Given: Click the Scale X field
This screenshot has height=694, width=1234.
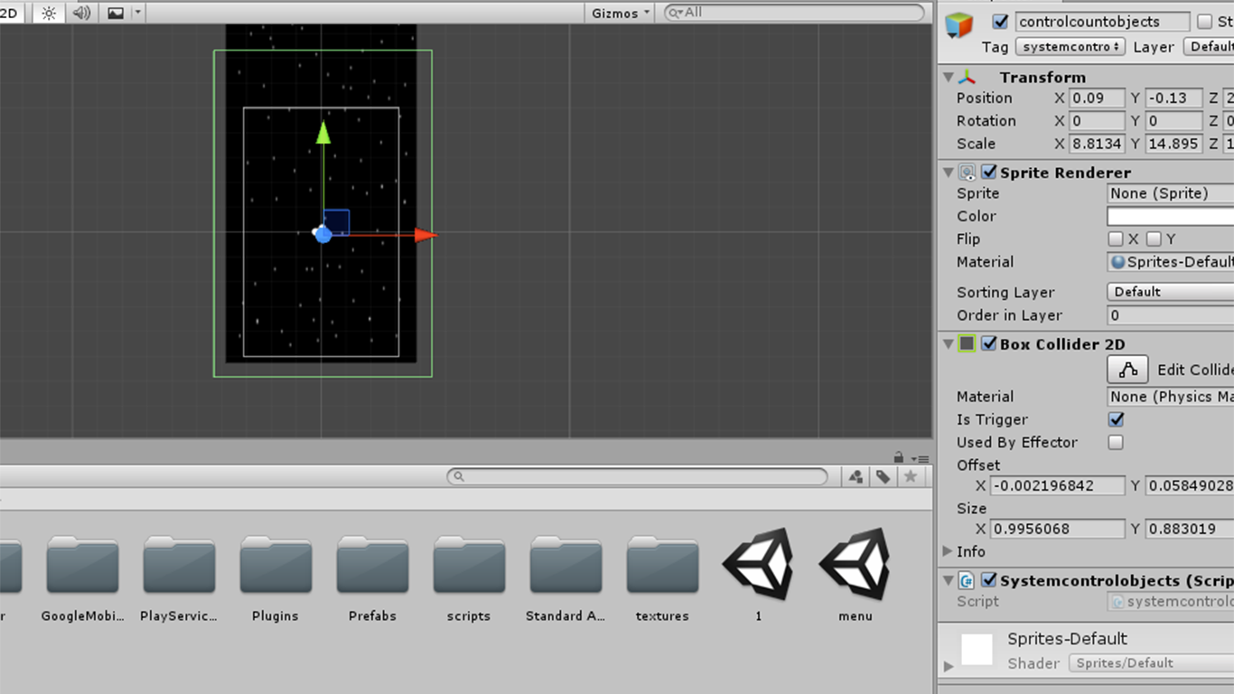Looking at the screenshot, I should 1098,144.
